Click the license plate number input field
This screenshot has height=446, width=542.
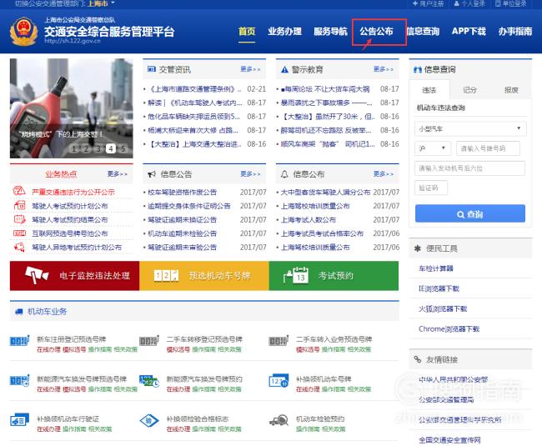[x=488, y=148]
